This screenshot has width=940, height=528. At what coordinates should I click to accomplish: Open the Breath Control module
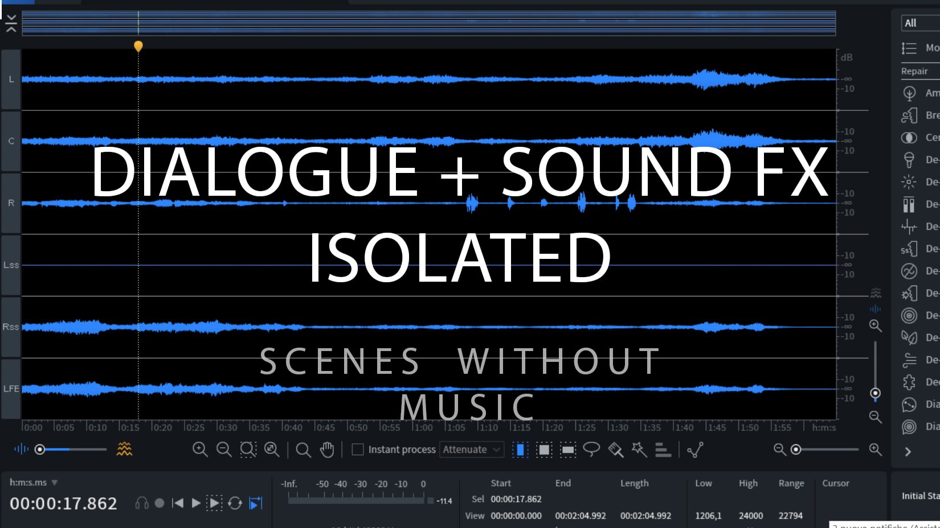pyautogui.click(x=909, y=115)
